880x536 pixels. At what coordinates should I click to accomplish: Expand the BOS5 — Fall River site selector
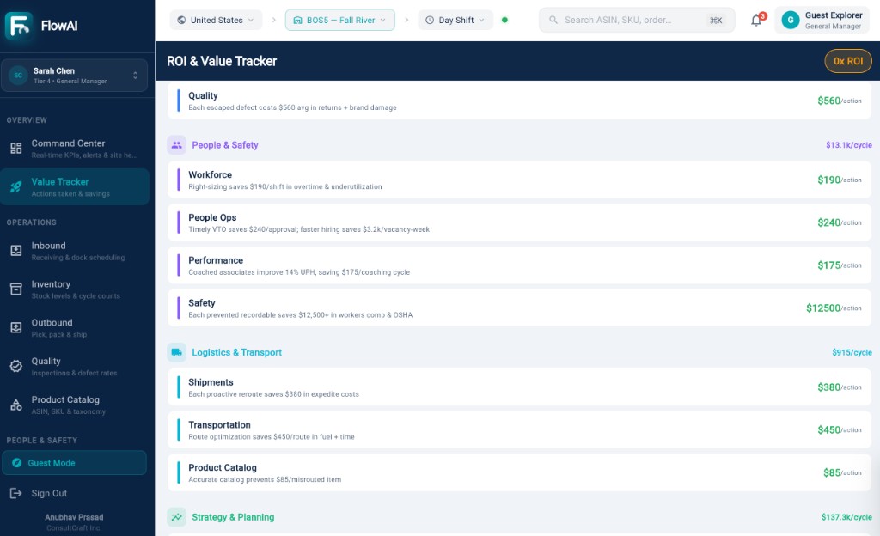(340, 20)
